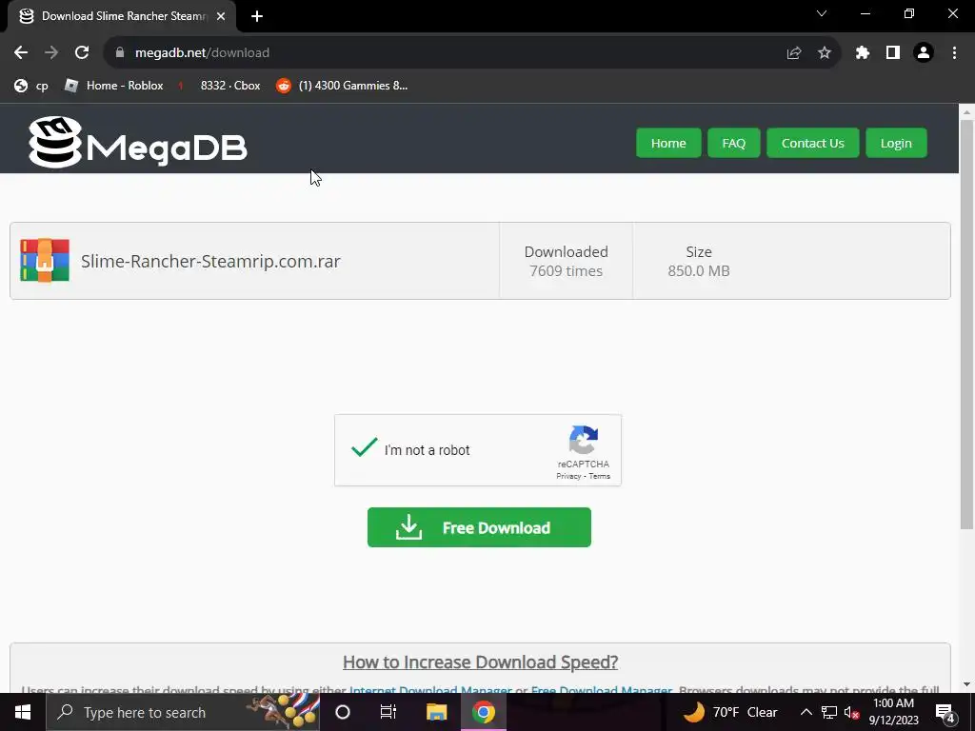This screenshot has width=975, height=731.
Task: Click the taskbar search box
Action: click(x=183, y=712)
